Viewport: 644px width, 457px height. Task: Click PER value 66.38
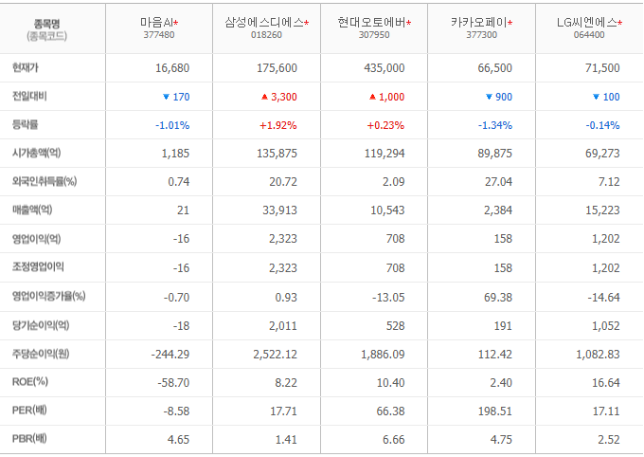click(x=390, y=411)
